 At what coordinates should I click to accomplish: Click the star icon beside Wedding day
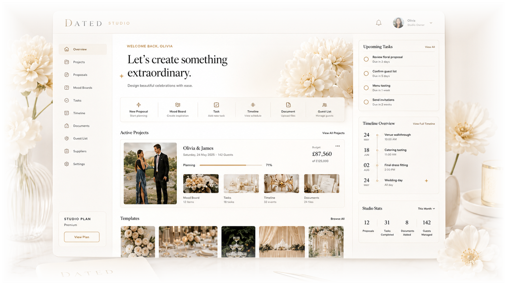pos(427,180)
